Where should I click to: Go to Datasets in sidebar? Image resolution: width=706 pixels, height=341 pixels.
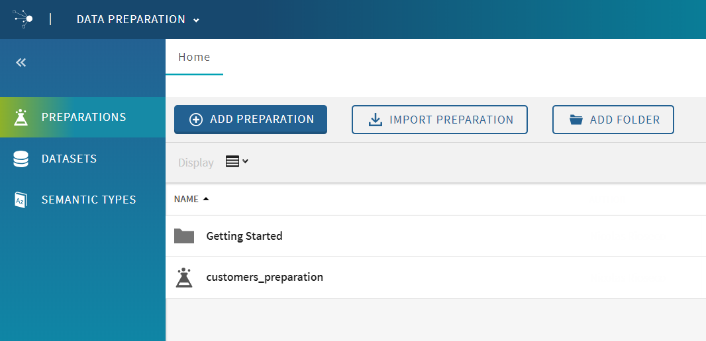click(x=69, y=159)
